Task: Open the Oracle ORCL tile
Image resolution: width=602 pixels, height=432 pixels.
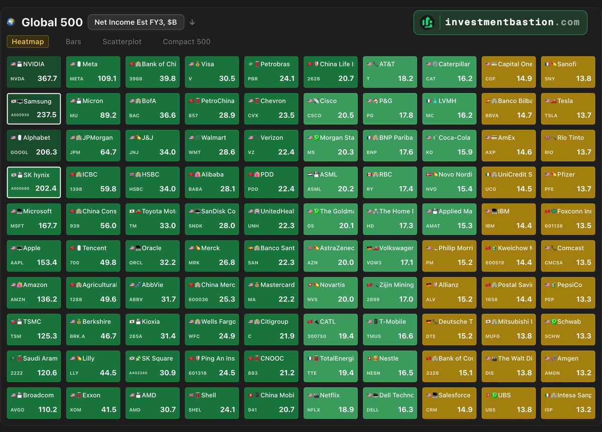Action: pos(153,256)
